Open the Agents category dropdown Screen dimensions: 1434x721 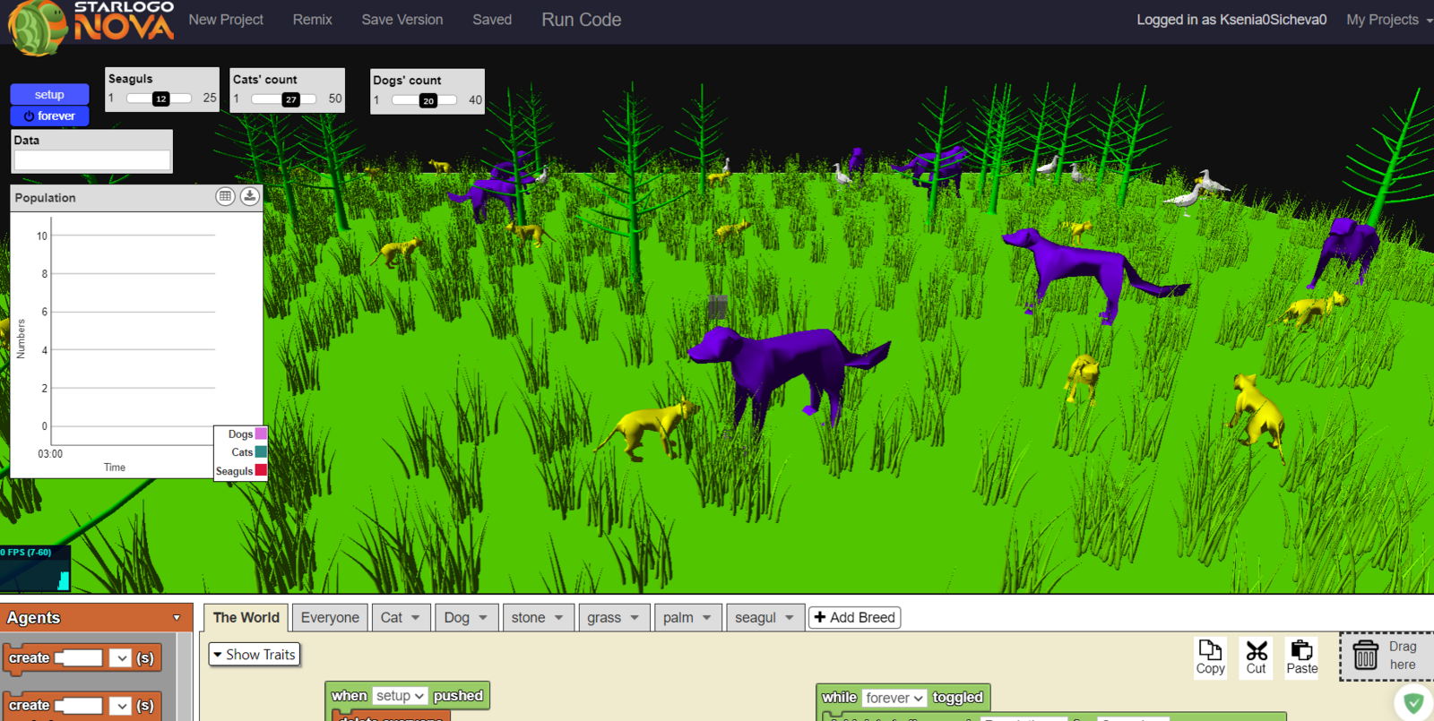click(x=177, y=618)
